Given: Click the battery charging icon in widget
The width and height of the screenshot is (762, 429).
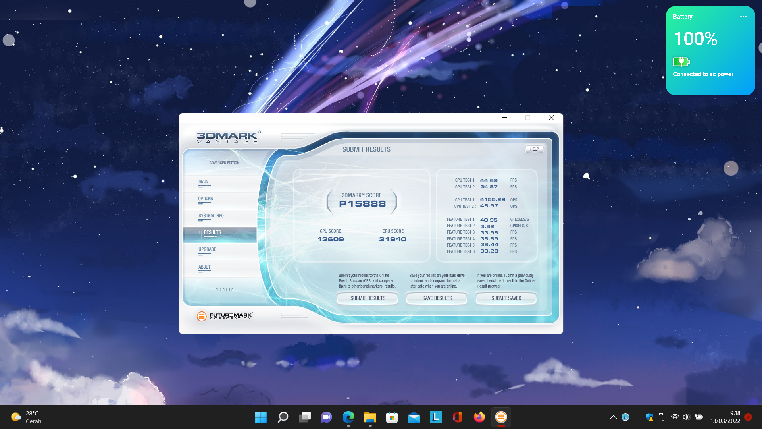Looking at the screenshot, I should point(681,62).
